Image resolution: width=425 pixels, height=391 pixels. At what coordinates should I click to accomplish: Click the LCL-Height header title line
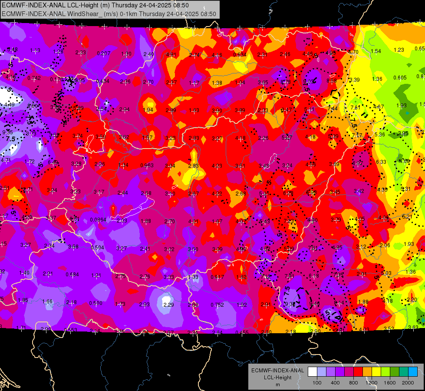click(96, 5)
